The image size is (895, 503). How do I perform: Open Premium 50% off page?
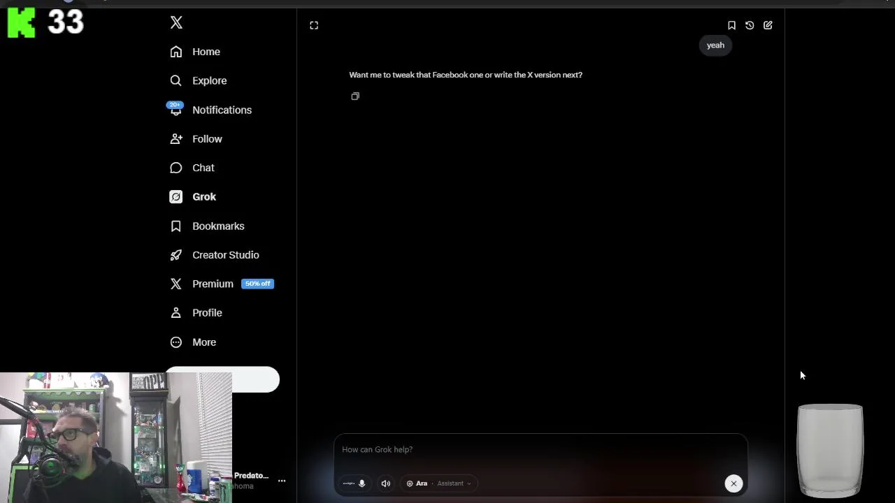click(222, 284)
